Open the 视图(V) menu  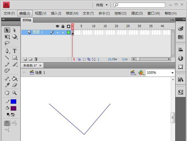41,13
